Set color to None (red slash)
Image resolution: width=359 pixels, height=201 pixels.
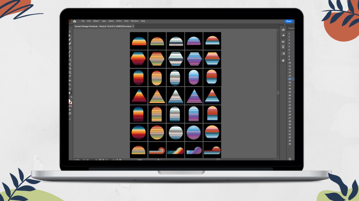coord(71,106)
